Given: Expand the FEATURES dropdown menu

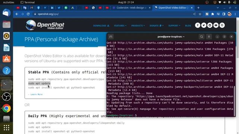Looking at the screenshot, I should (x=120, y=26).
